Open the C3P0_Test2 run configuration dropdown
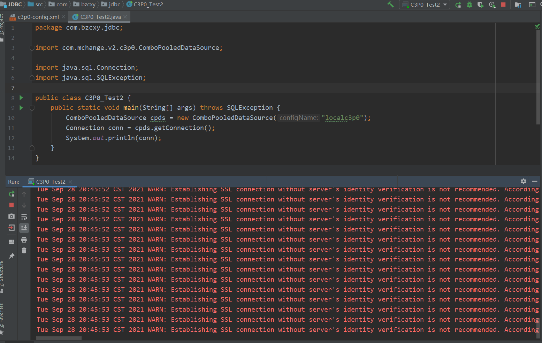542x343 pixels. coord(425,5)
